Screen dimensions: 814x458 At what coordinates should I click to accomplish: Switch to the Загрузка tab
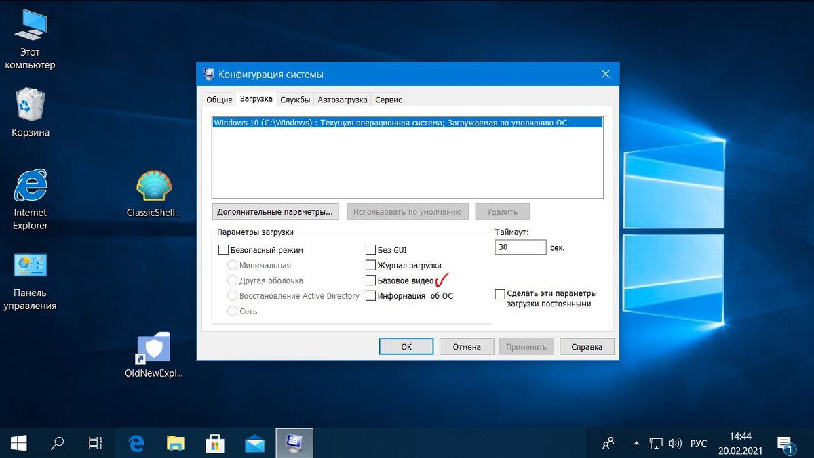[256, 99]
